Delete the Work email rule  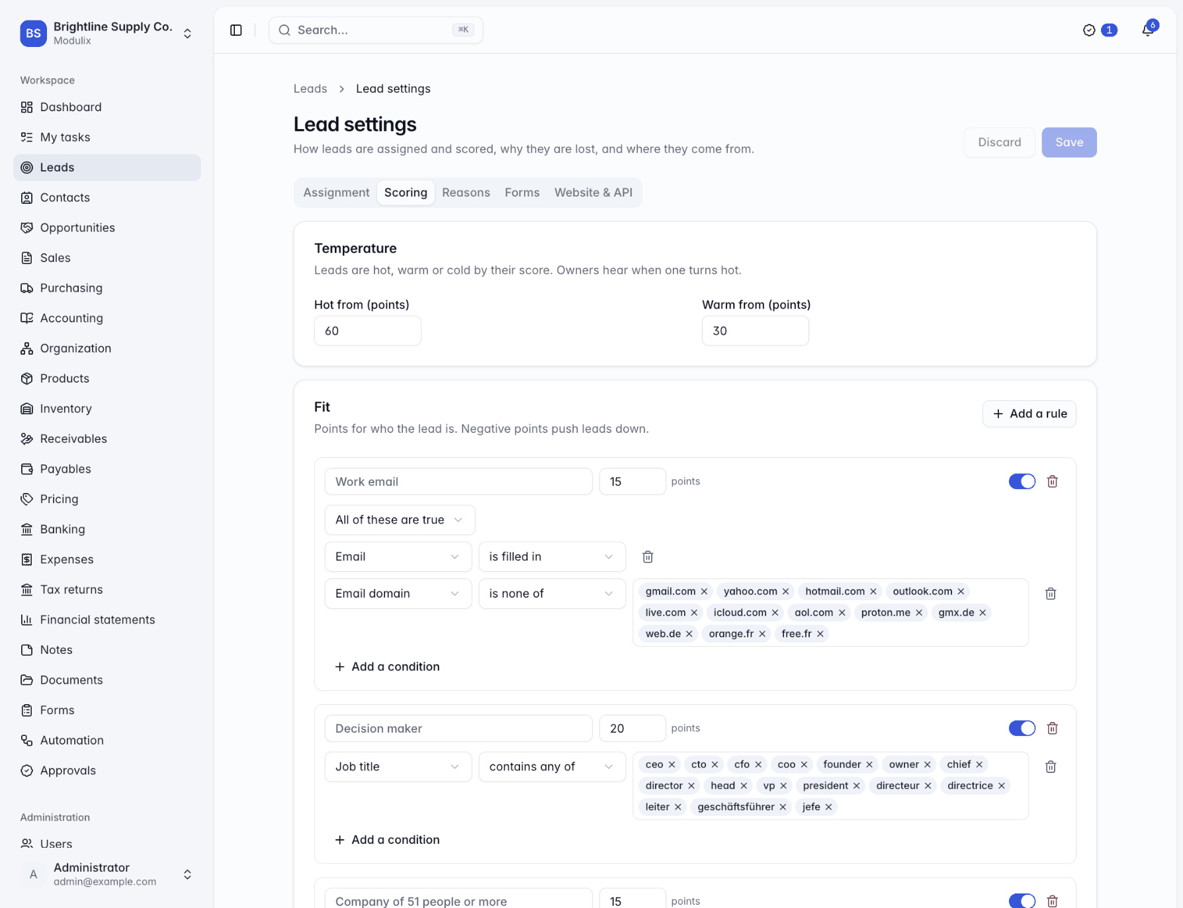(1052, 481)
